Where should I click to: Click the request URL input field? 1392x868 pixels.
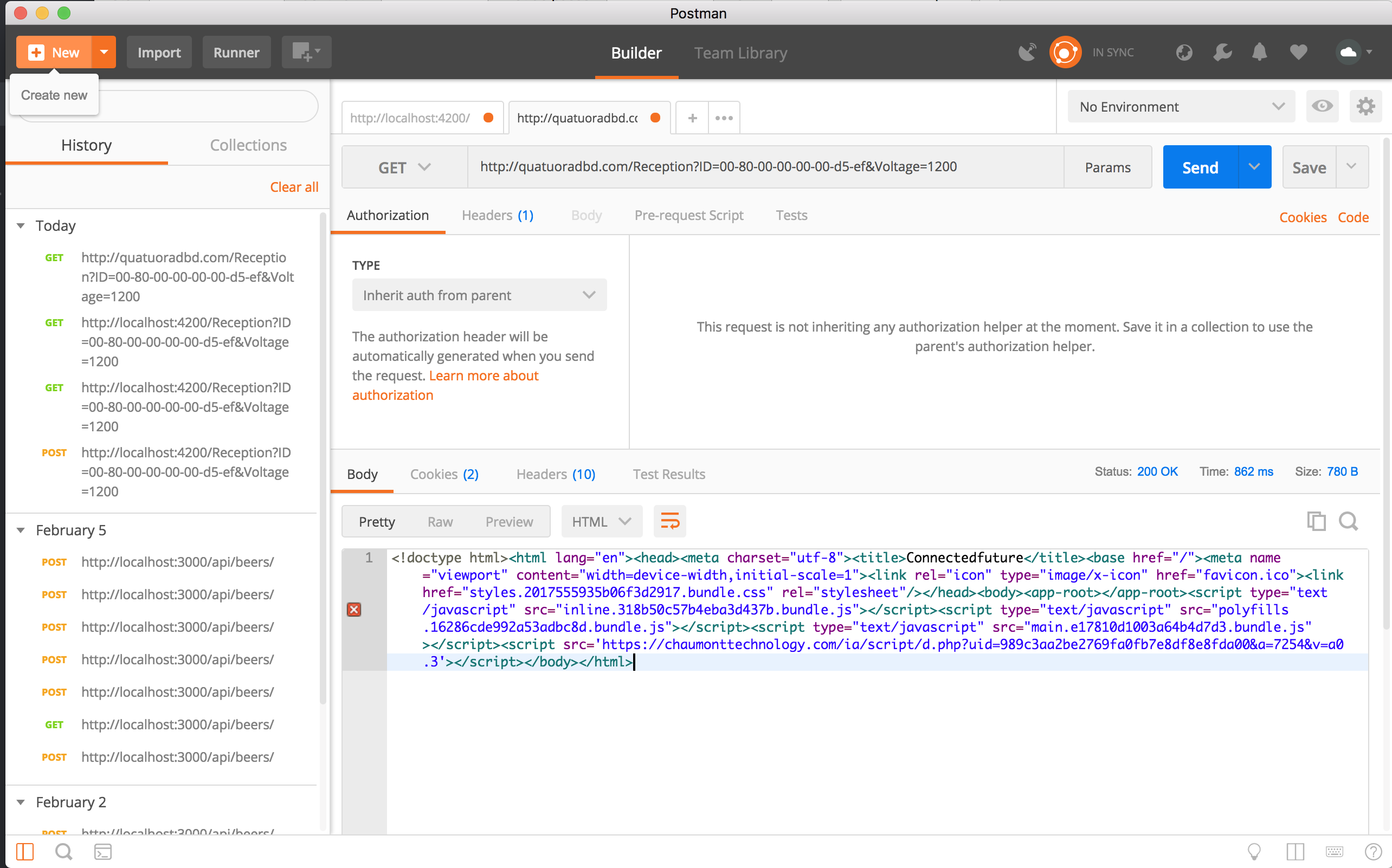click(x=766, y=167)
